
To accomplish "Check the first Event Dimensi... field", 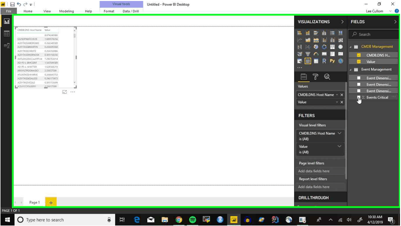I will coord(359,78).
